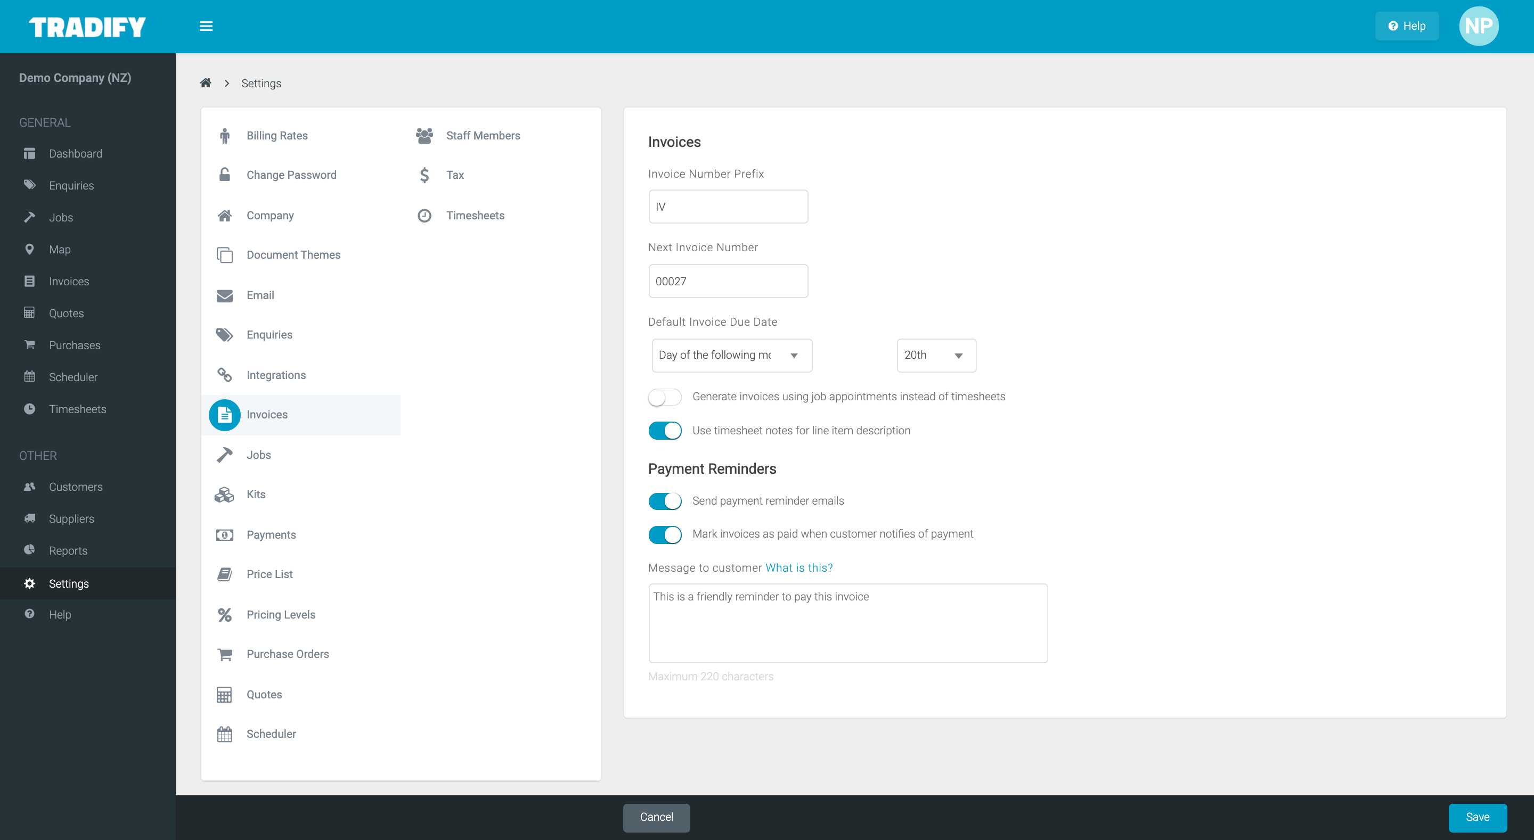1534x840 pixels.
Task: Open Jobs in the left sidebar
Action: coord(61,218)
